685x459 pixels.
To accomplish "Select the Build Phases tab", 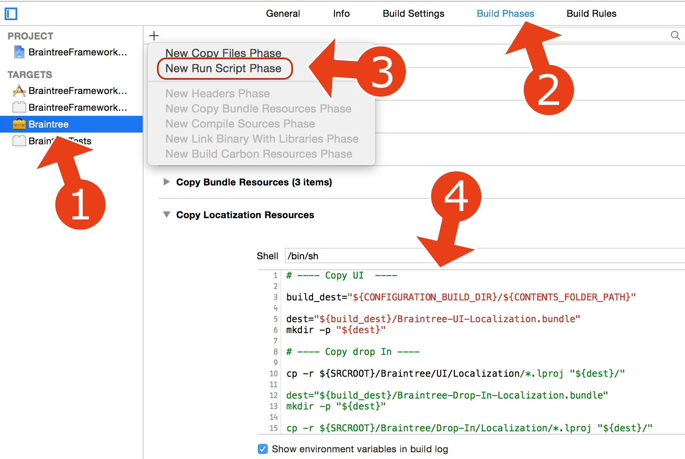I will (x=505, y=13).
